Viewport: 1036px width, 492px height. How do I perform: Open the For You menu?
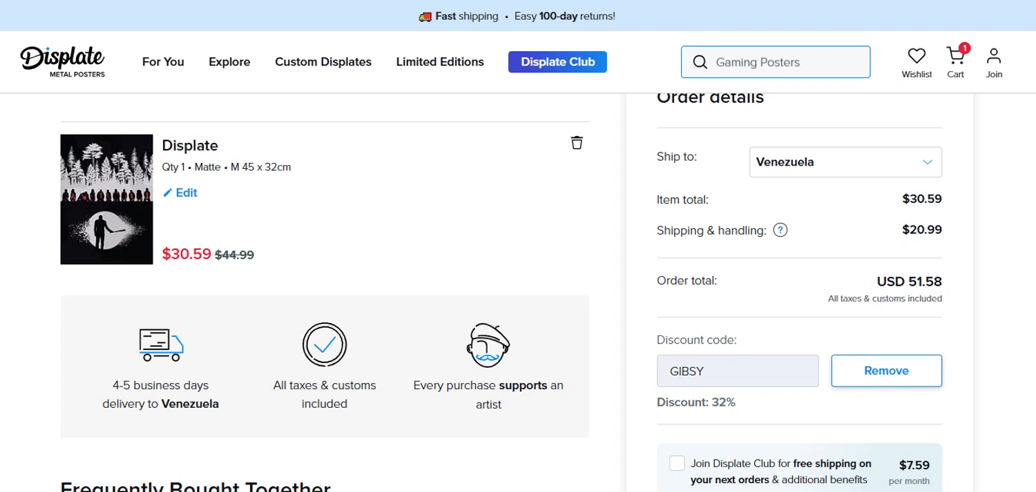point(163,62)
